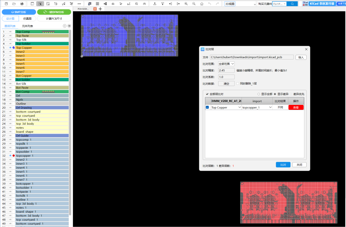Uncheck the Top Copper row checkbox in dialog

click(x=207, y=107)
